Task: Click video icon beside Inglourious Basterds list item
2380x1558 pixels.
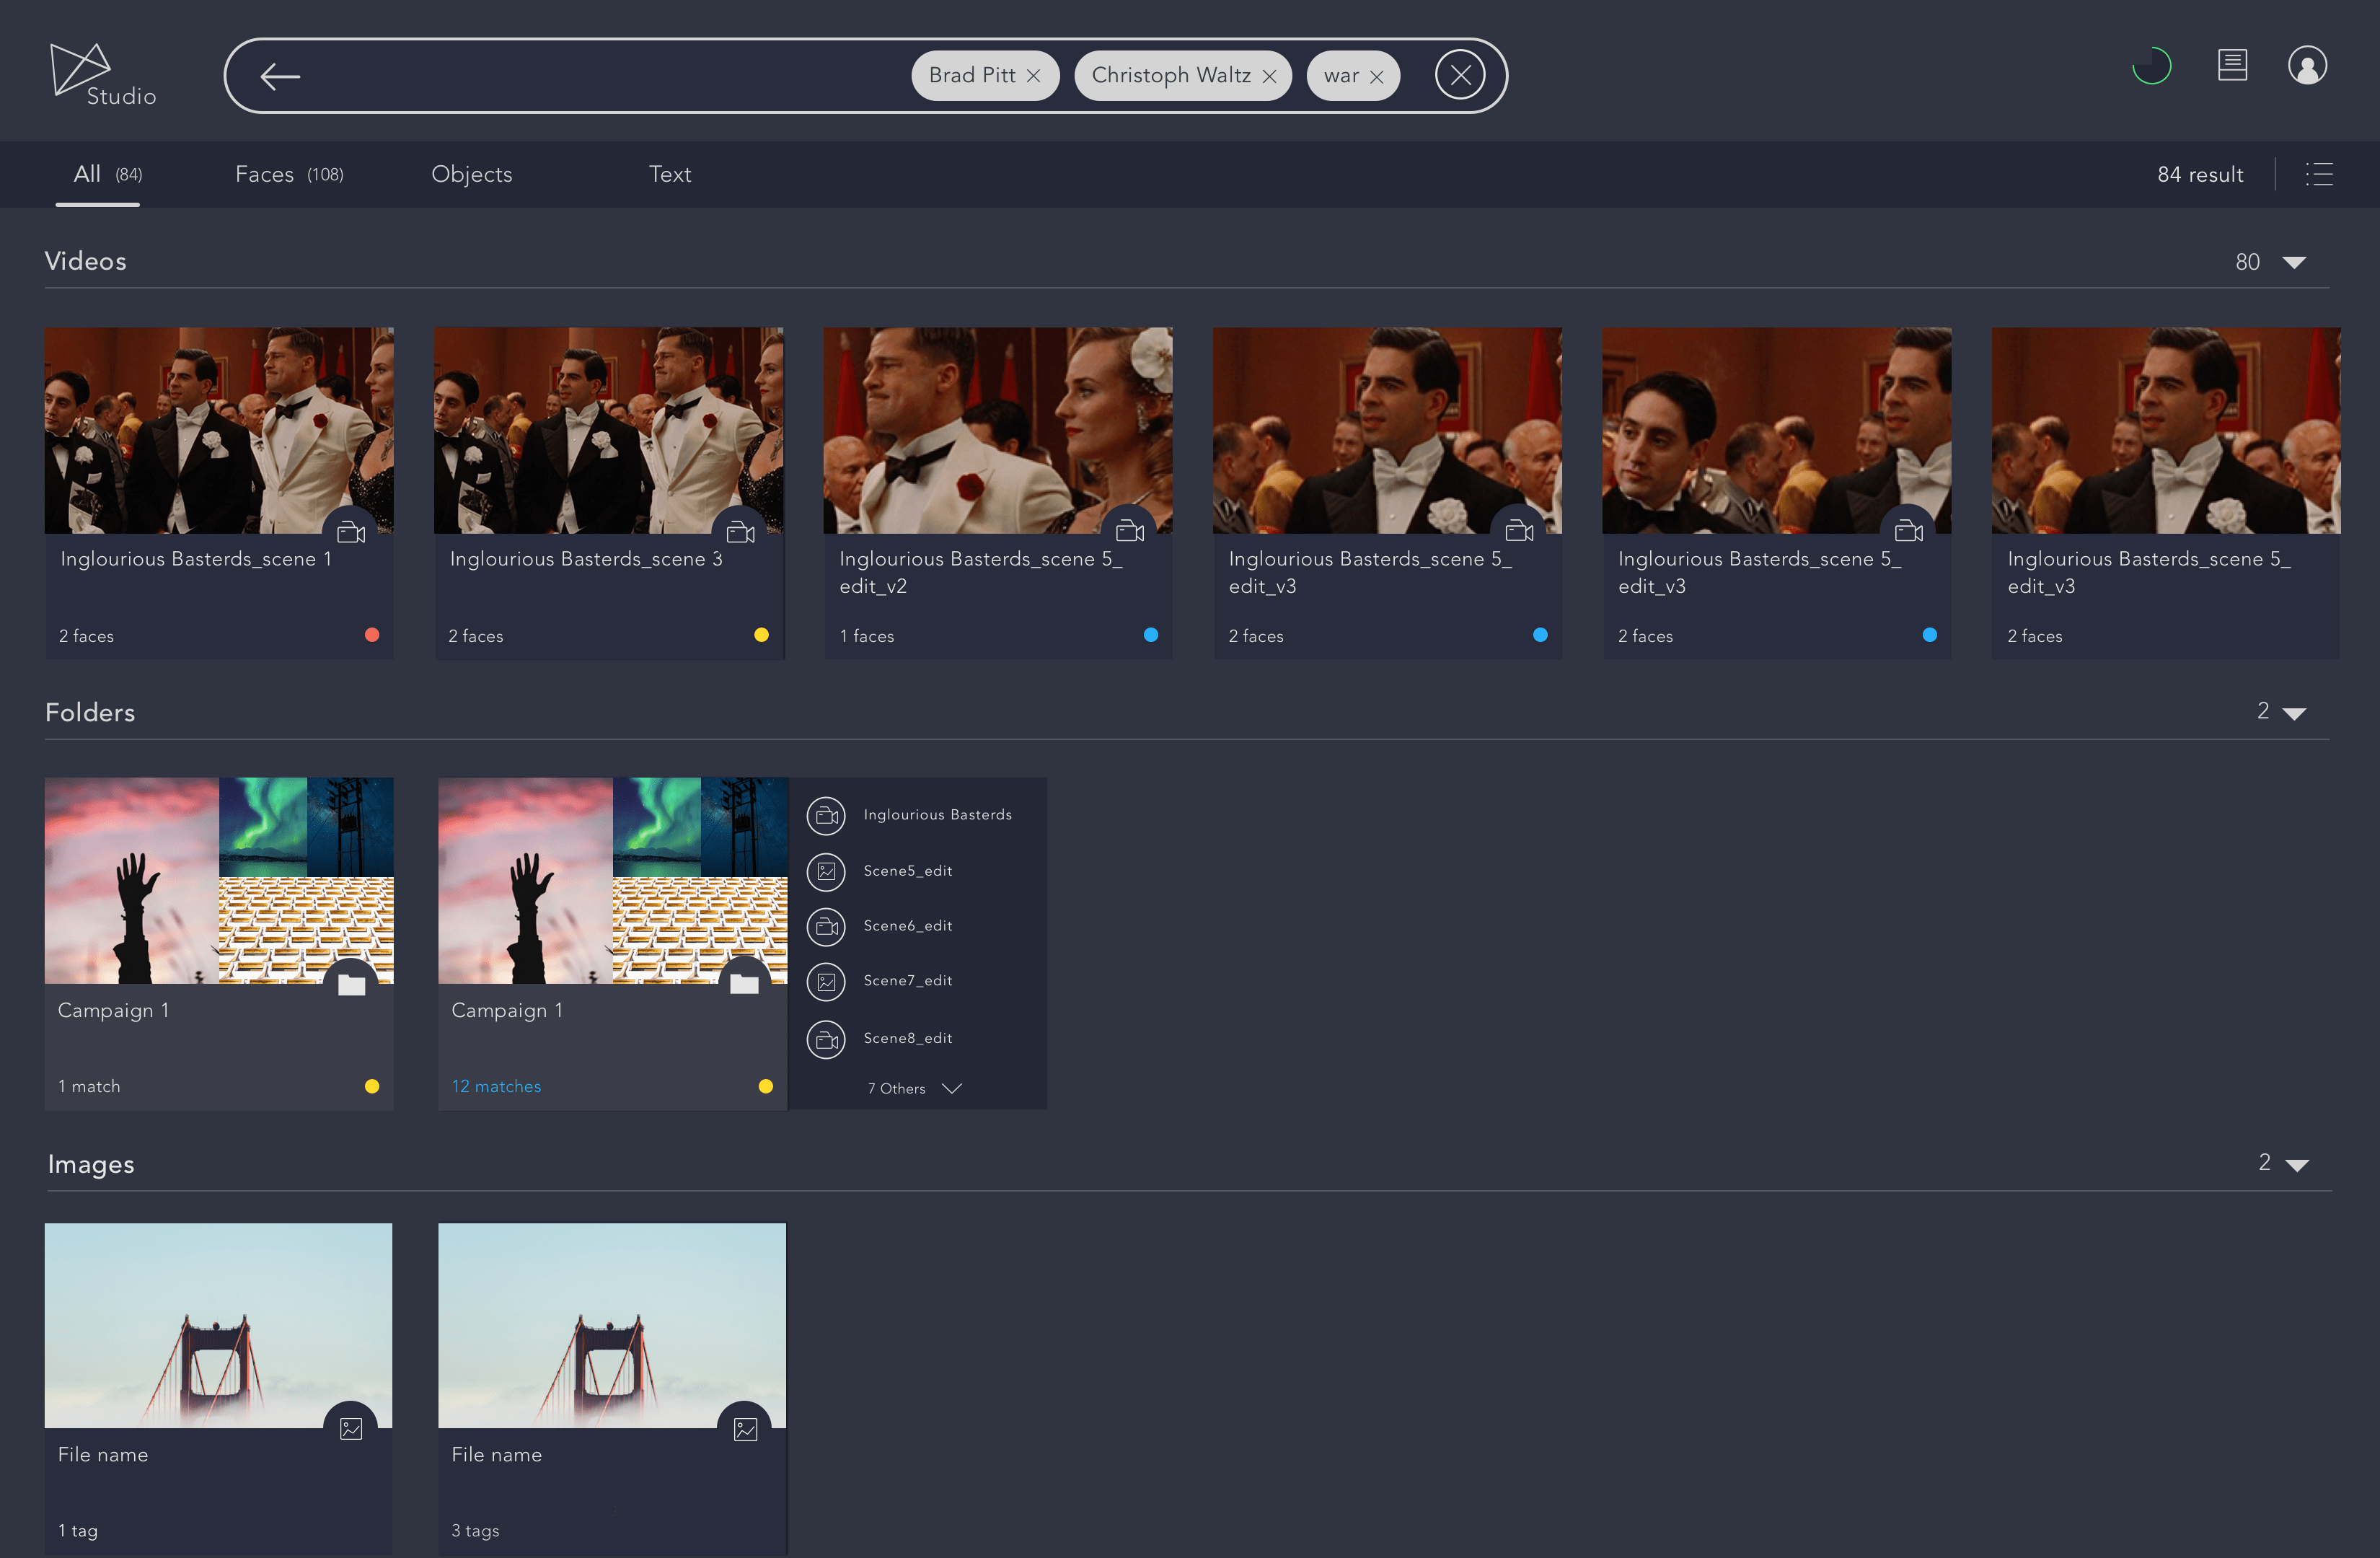Action: click(x=826, y=815)
